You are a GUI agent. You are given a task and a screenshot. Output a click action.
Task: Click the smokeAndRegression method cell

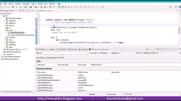[85, 85]
